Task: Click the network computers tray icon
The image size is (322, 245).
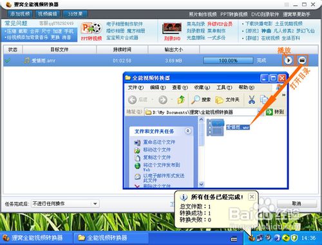Action: [x=260, y=238]
